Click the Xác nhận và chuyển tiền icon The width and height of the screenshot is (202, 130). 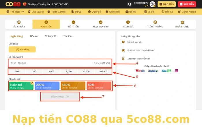pos(123,59)
